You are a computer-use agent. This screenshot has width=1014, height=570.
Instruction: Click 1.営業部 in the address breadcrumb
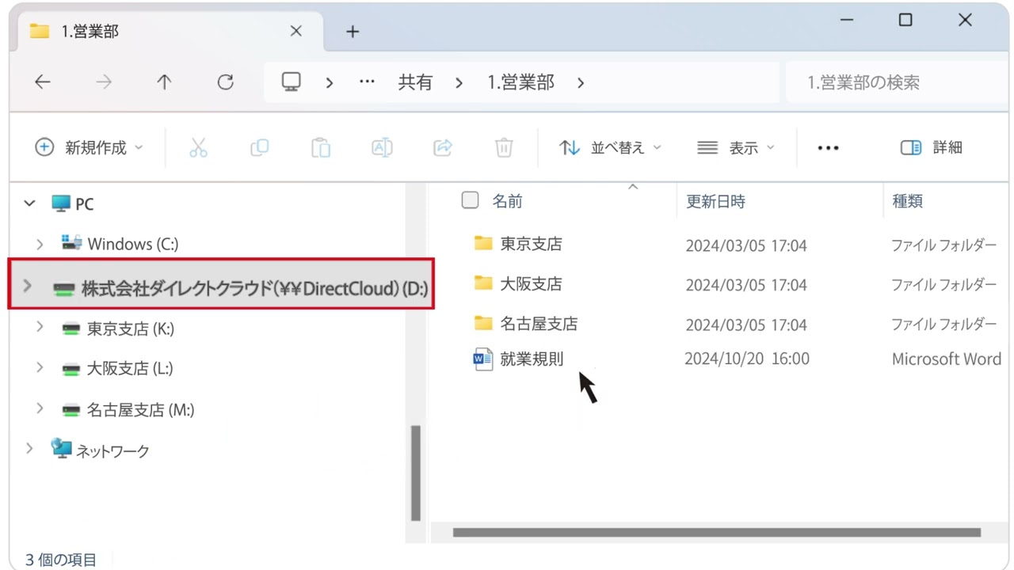pos(520,82)
